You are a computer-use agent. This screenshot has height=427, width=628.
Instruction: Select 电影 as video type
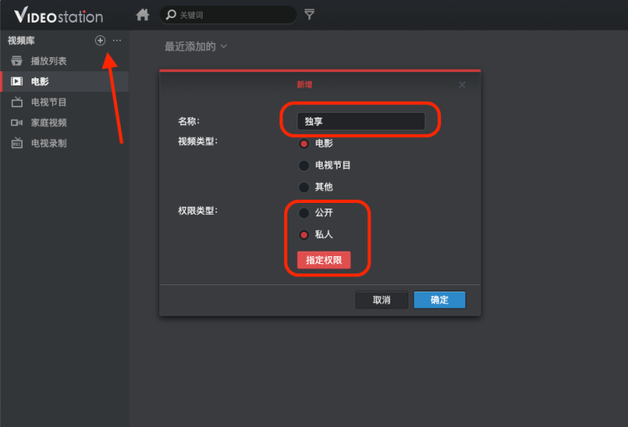[304, 143]
